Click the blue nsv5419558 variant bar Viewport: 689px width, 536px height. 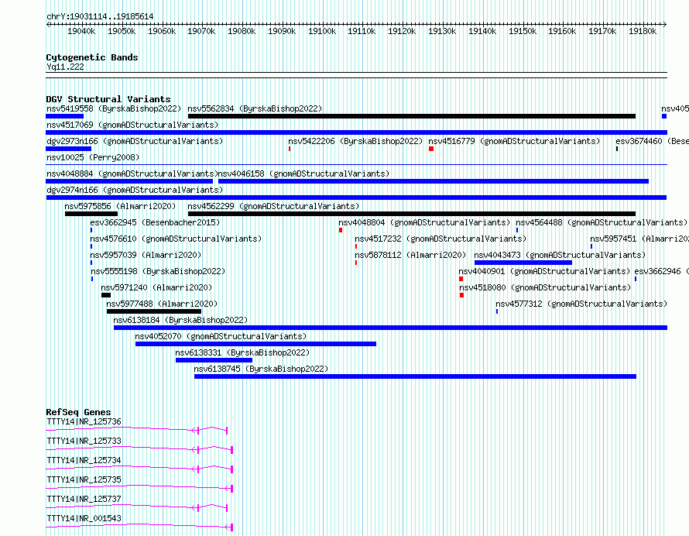(x=64, y=116)
